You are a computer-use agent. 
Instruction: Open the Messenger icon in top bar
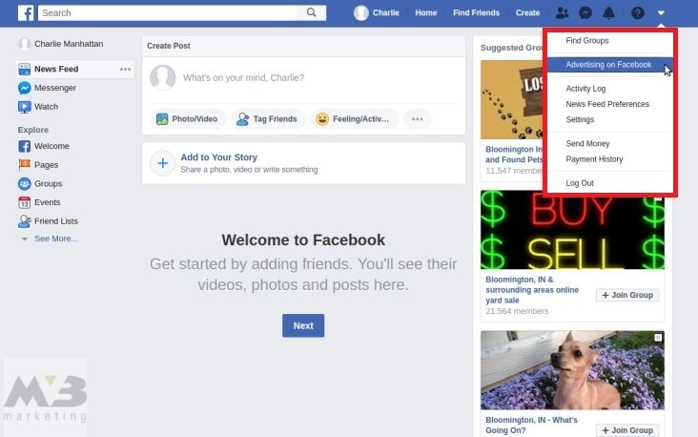[x=585, y=13]
